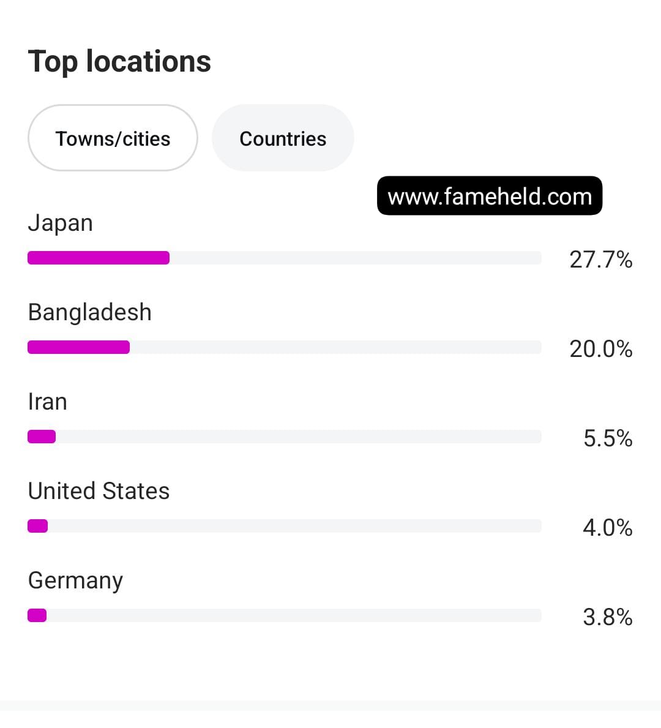Image resolution: width=661 pixels, height=728 pixels.
Task: Click the Iran progress bar
Action: tap(285, 437)
